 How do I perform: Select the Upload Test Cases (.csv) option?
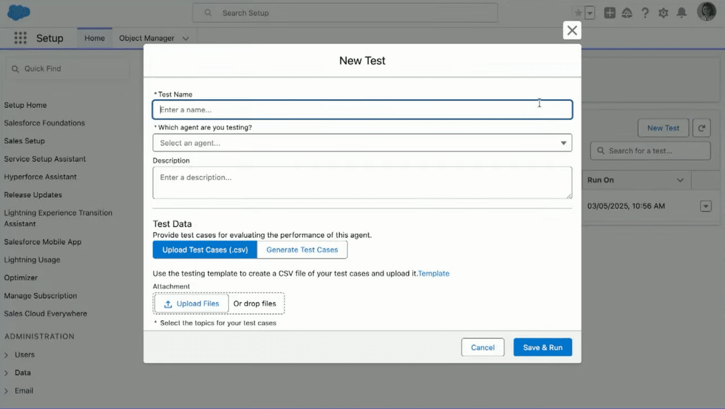[204, 250]
